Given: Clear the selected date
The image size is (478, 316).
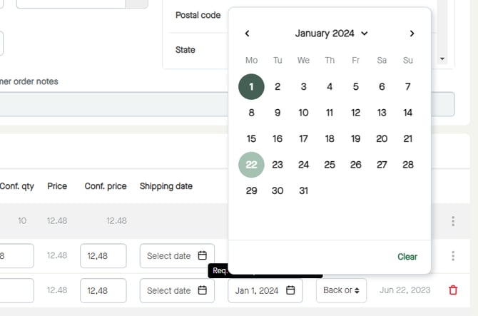Looking at the screenshot, I should coord(407,257).
